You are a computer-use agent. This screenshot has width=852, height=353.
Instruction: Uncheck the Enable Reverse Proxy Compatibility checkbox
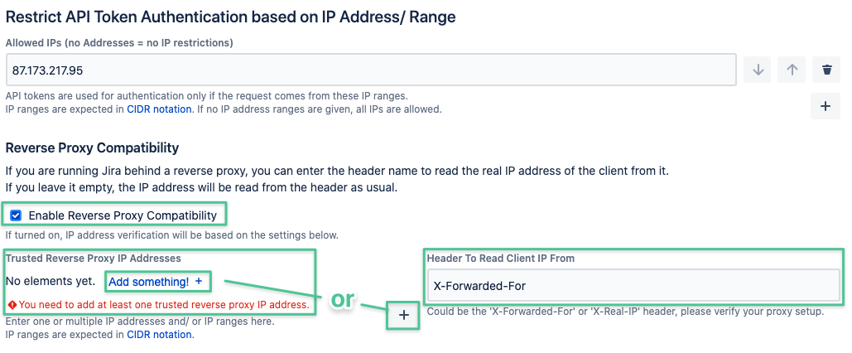coord(16,215)
